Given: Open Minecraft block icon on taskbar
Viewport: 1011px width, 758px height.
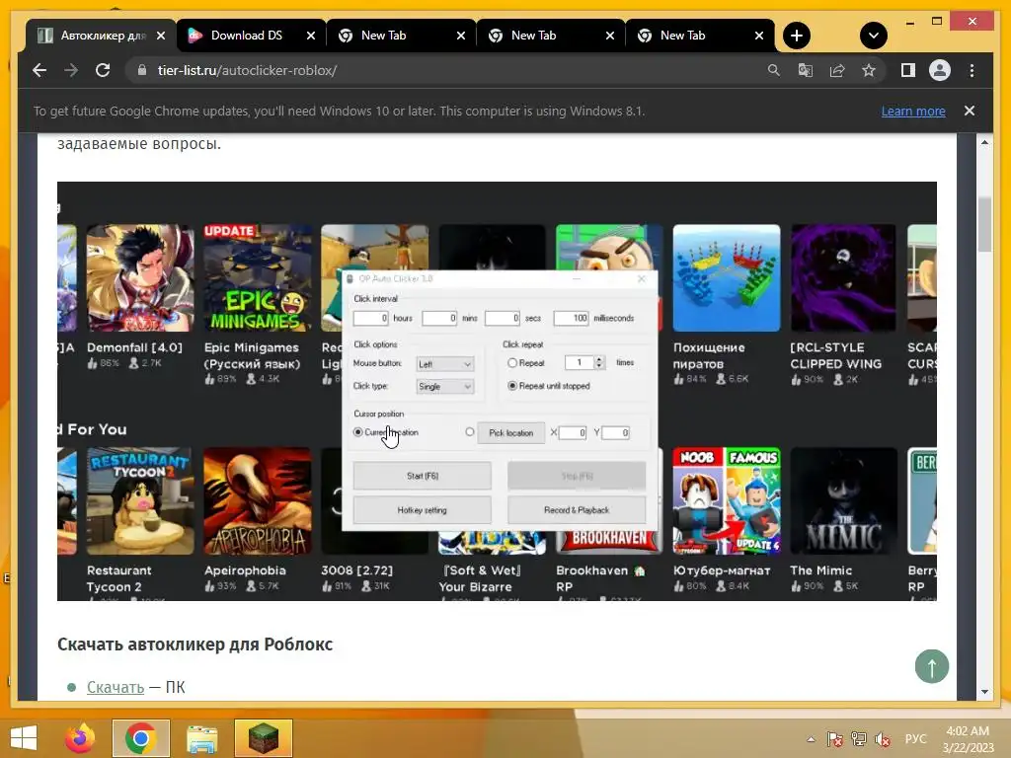Looking at the screenshot, I should (263, 738).
